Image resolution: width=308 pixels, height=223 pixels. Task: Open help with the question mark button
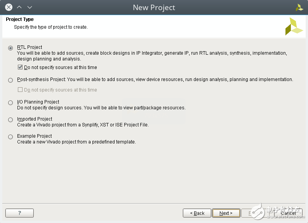(x=19, y=213)
